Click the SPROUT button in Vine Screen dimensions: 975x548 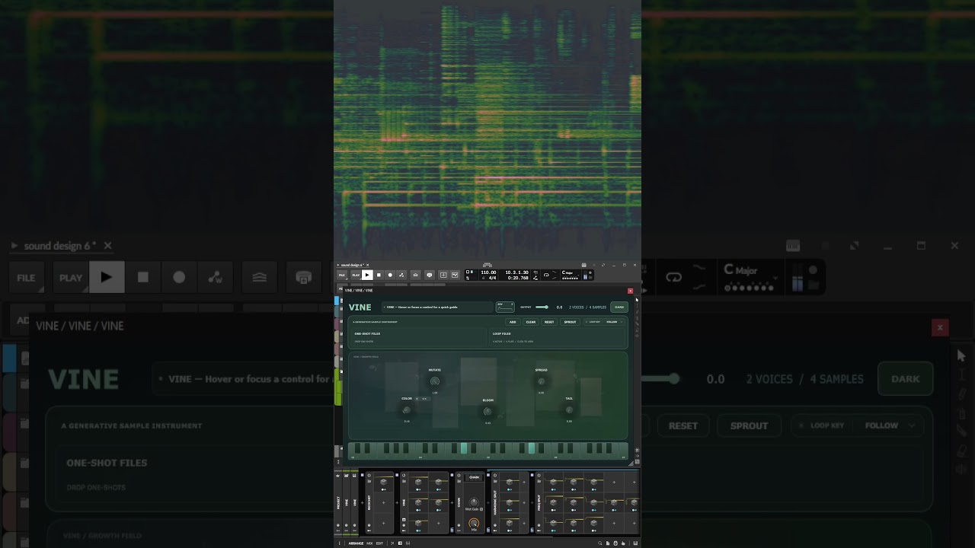570,322
